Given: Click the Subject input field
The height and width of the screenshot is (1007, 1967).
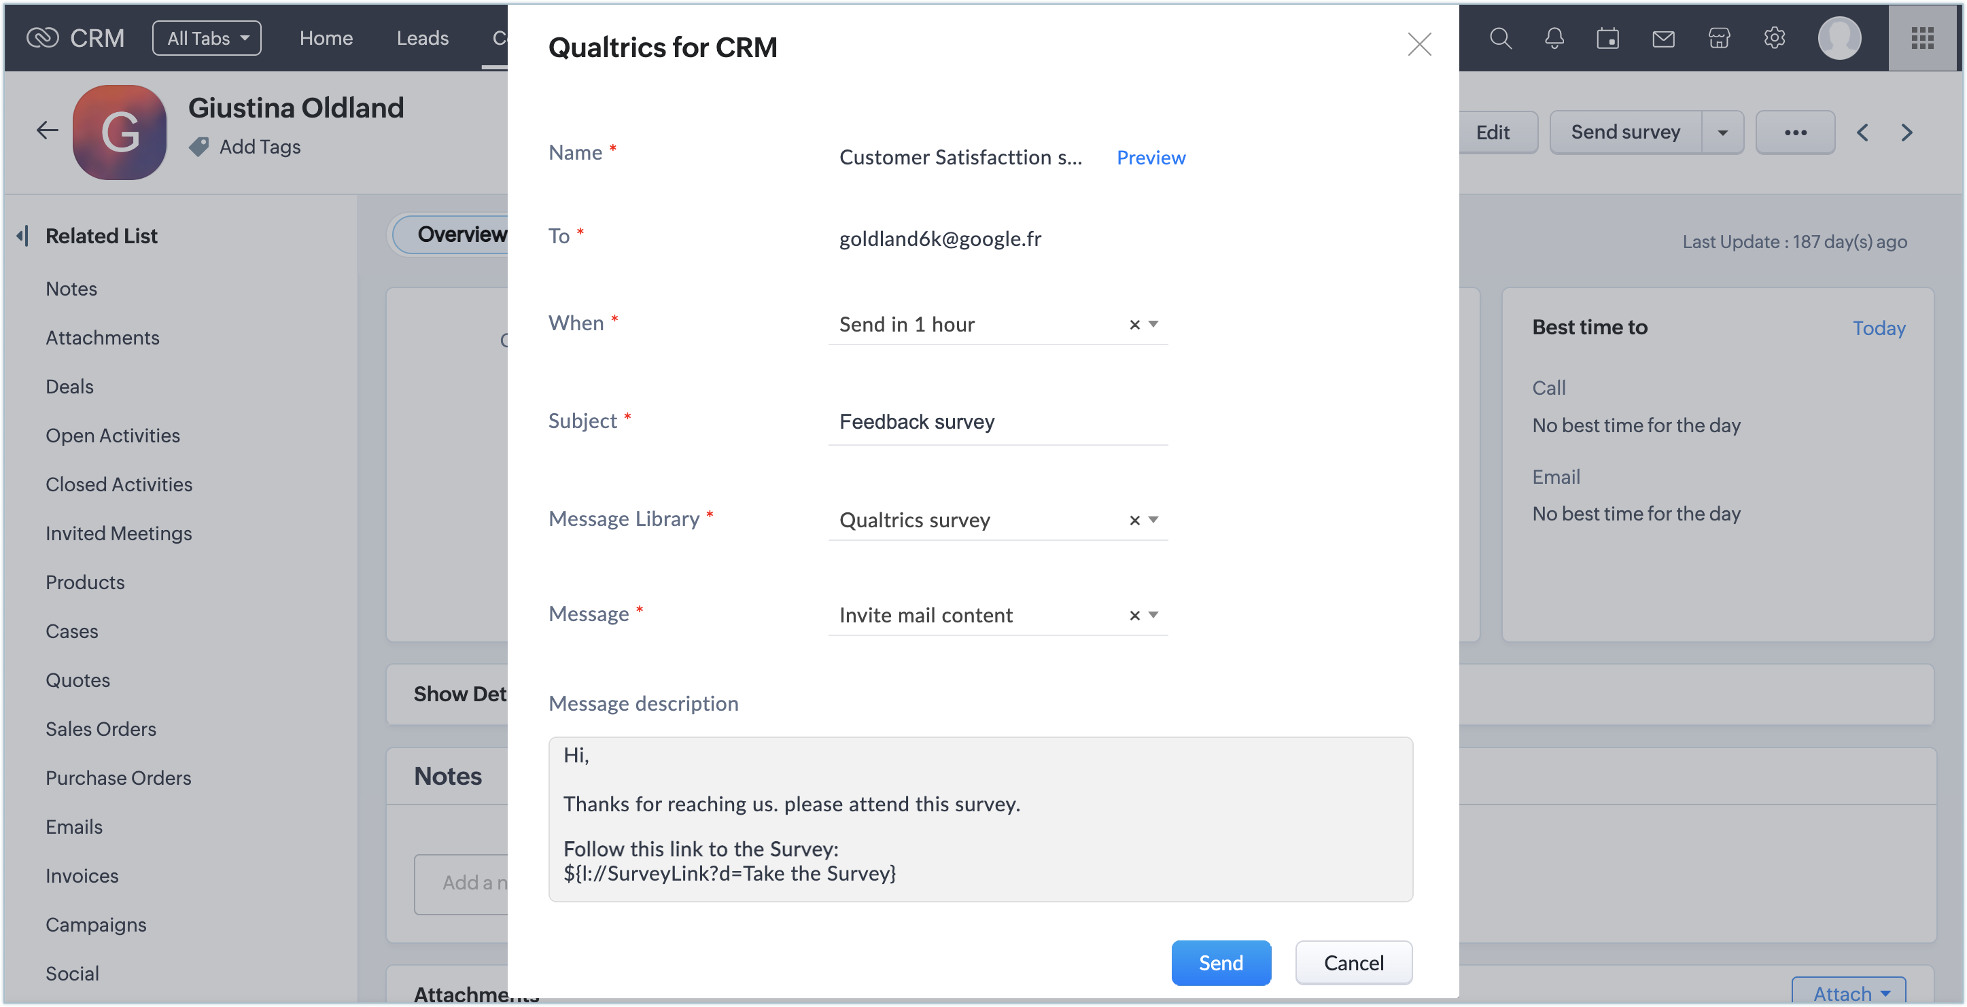Looking at the screenshot, I should point(997,422).
